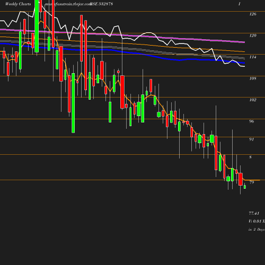The height and width of the screenshot is (265, 265).
Task: Click the 96 price axis label
Action: [x=252, y=121]
